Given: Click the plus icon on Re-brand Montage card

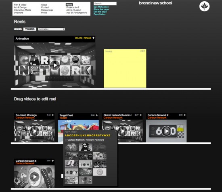Looking at the screenshot, I should (53, 115).
